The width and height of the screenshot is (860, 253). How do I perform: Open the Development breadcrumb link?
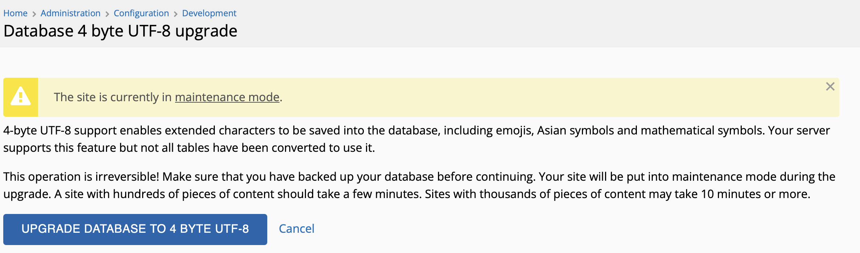point(209,13)
